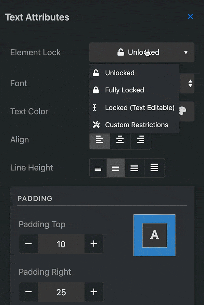Image resolution: width=204 pixels, height=305 pixels.
Task: Click the padlock icon beside Unlocked
Action: point(120,52)
